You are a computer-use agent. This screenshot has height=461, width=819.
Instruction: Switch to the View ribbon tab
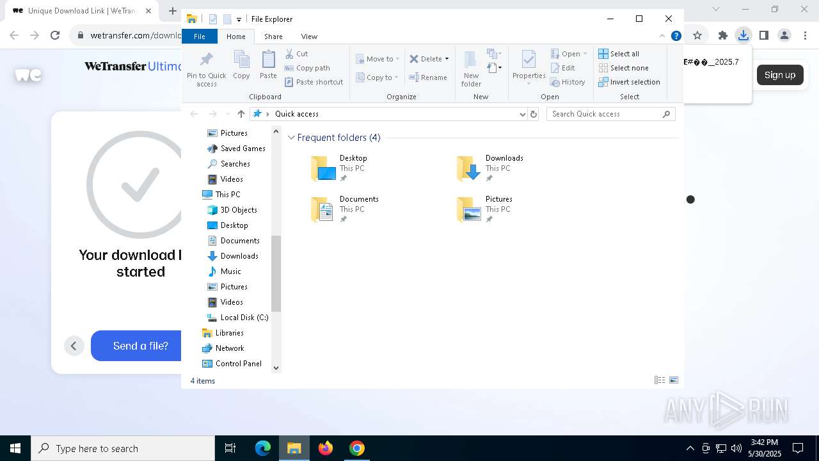tap(309, 36)
